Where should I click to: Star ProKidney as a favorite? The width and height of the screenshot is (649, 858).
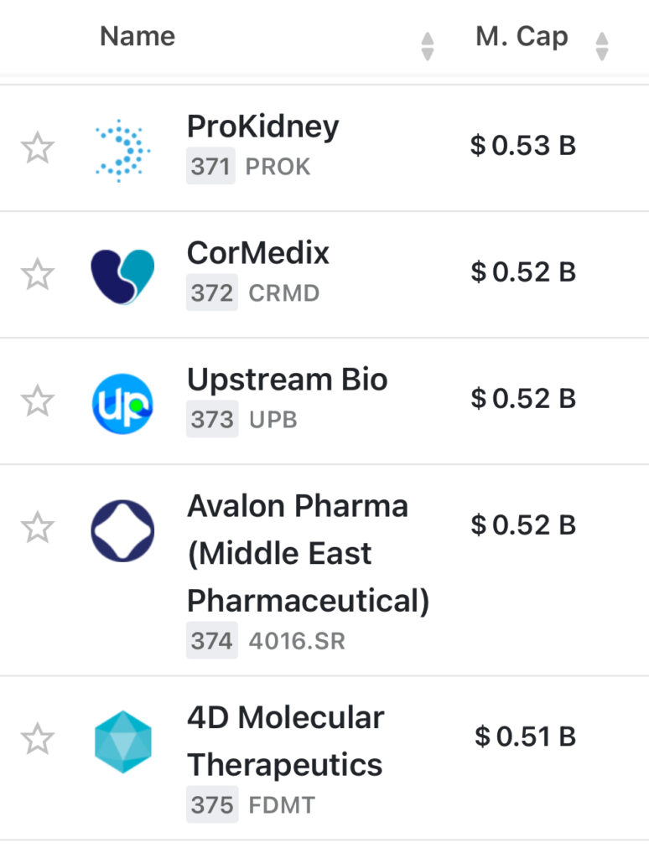(x=37, y=150)
